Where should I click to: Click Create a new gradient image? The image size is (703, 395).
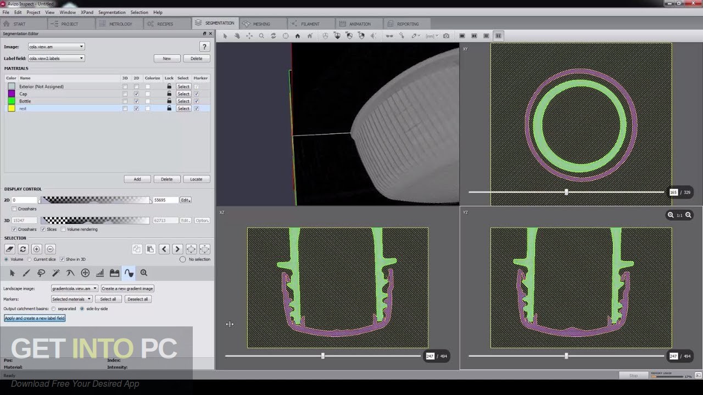coord(127,288)
